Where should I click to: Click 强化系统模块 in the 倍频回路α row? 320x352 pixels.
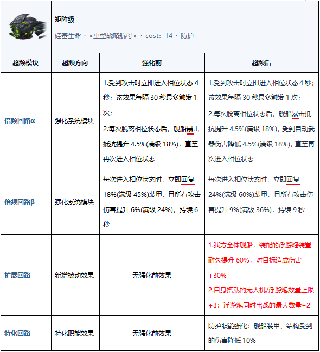[74, 121]
